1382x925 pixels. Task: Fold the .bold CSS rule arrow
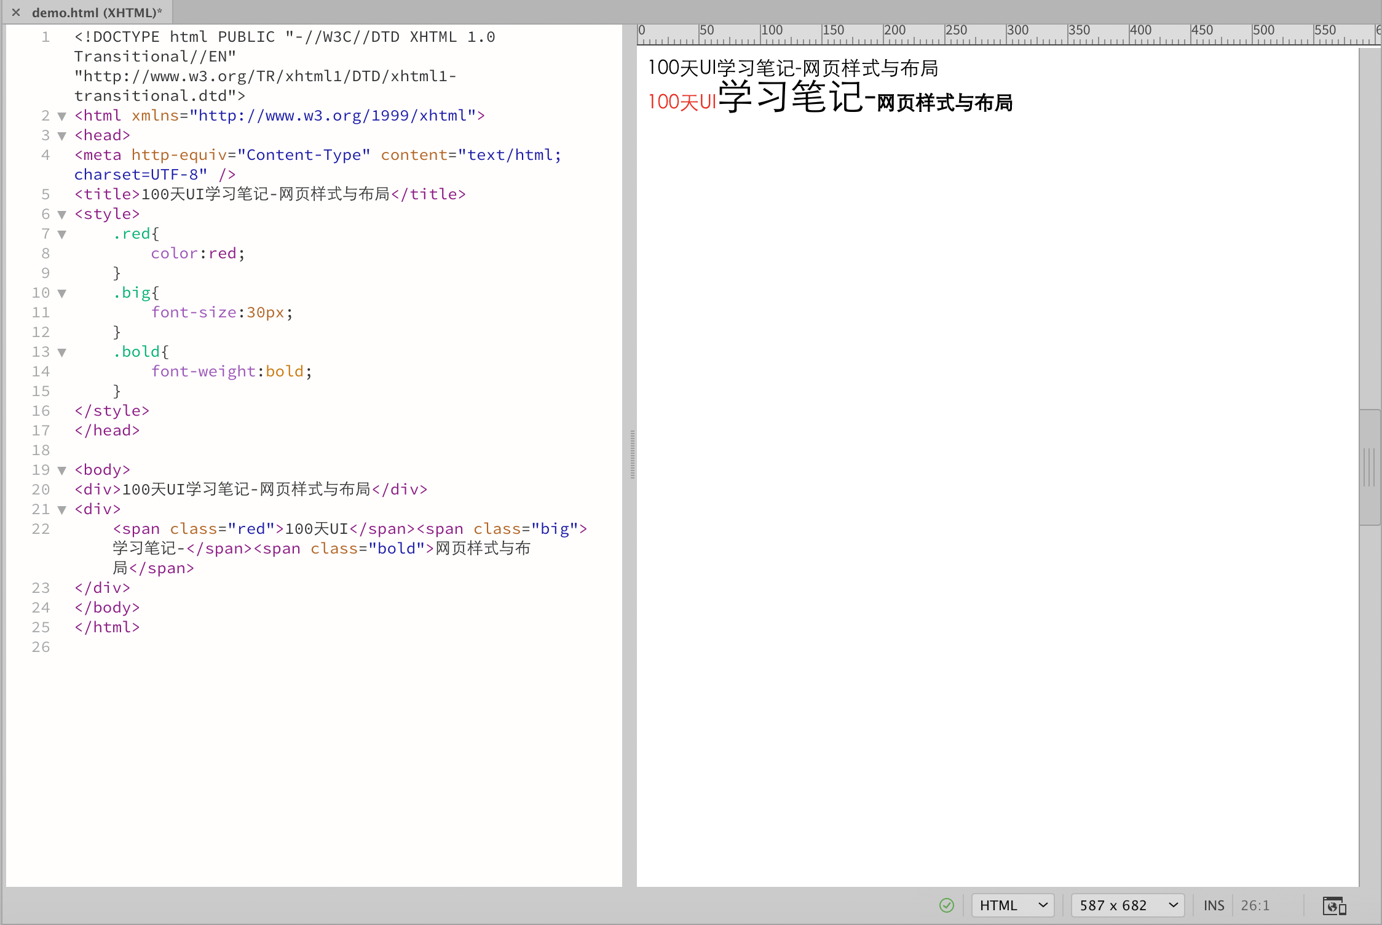point(61,352)
